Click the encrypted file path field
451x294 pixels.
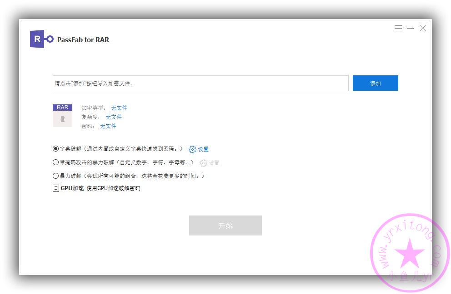pos(200,83)
